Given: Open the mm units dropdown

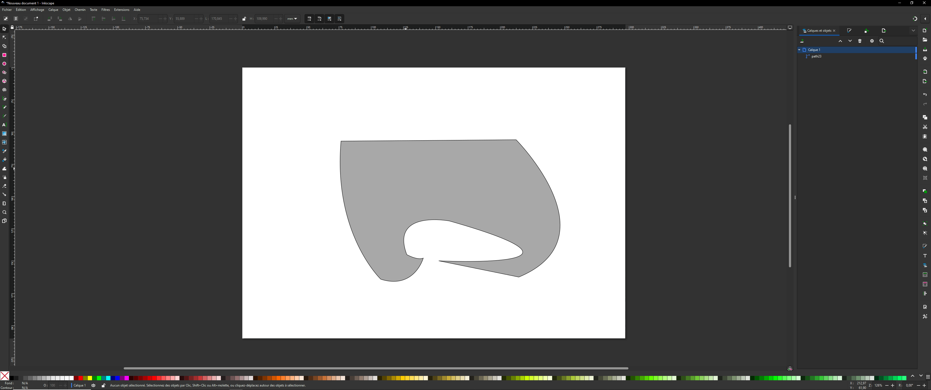Looking at the screenshot, I should pos(292,18).
